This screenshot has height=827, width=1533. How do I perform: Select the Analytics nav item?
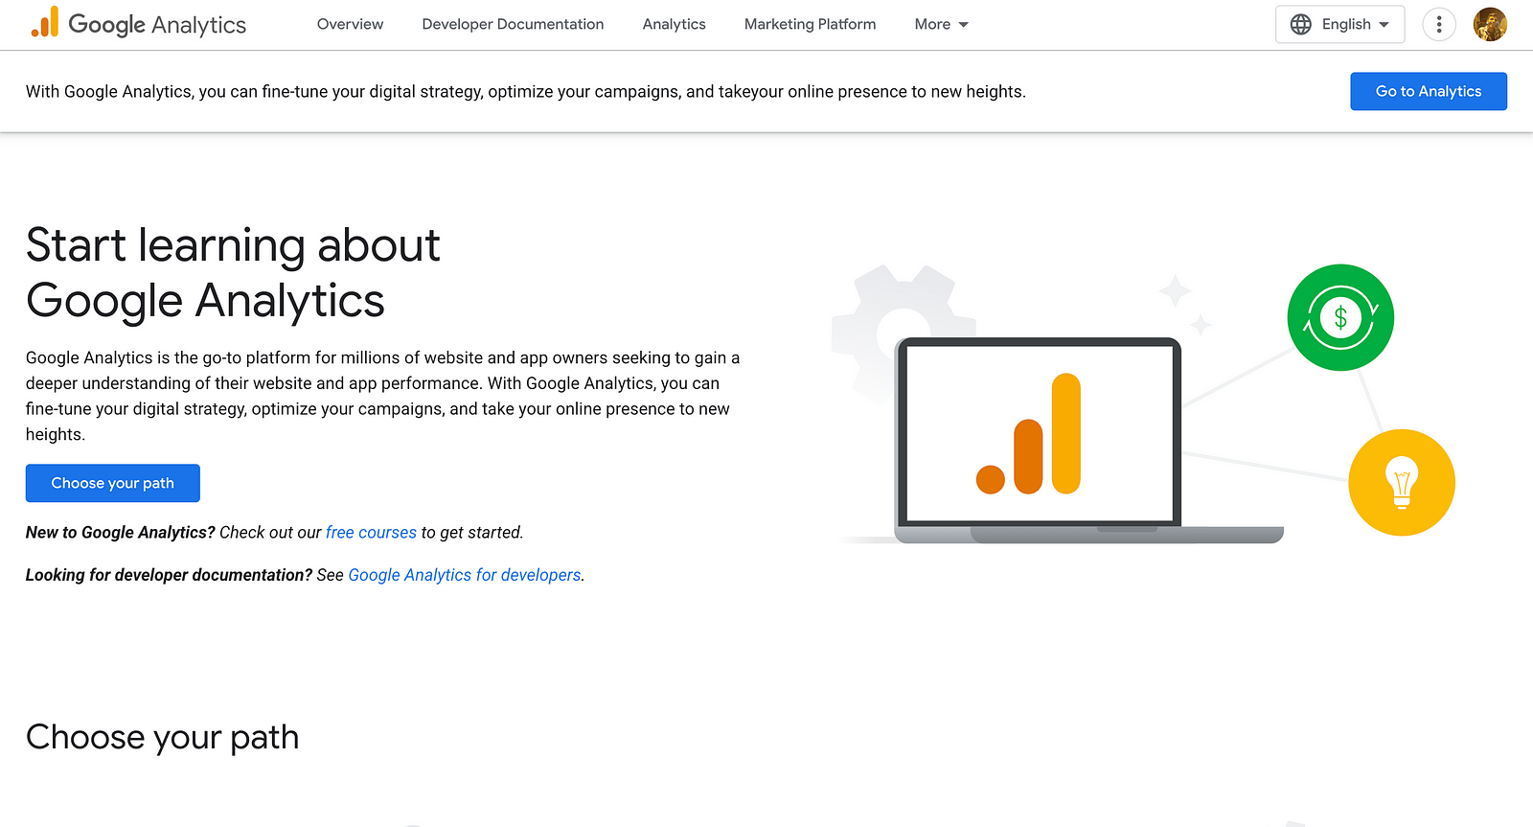click(674, 24)
